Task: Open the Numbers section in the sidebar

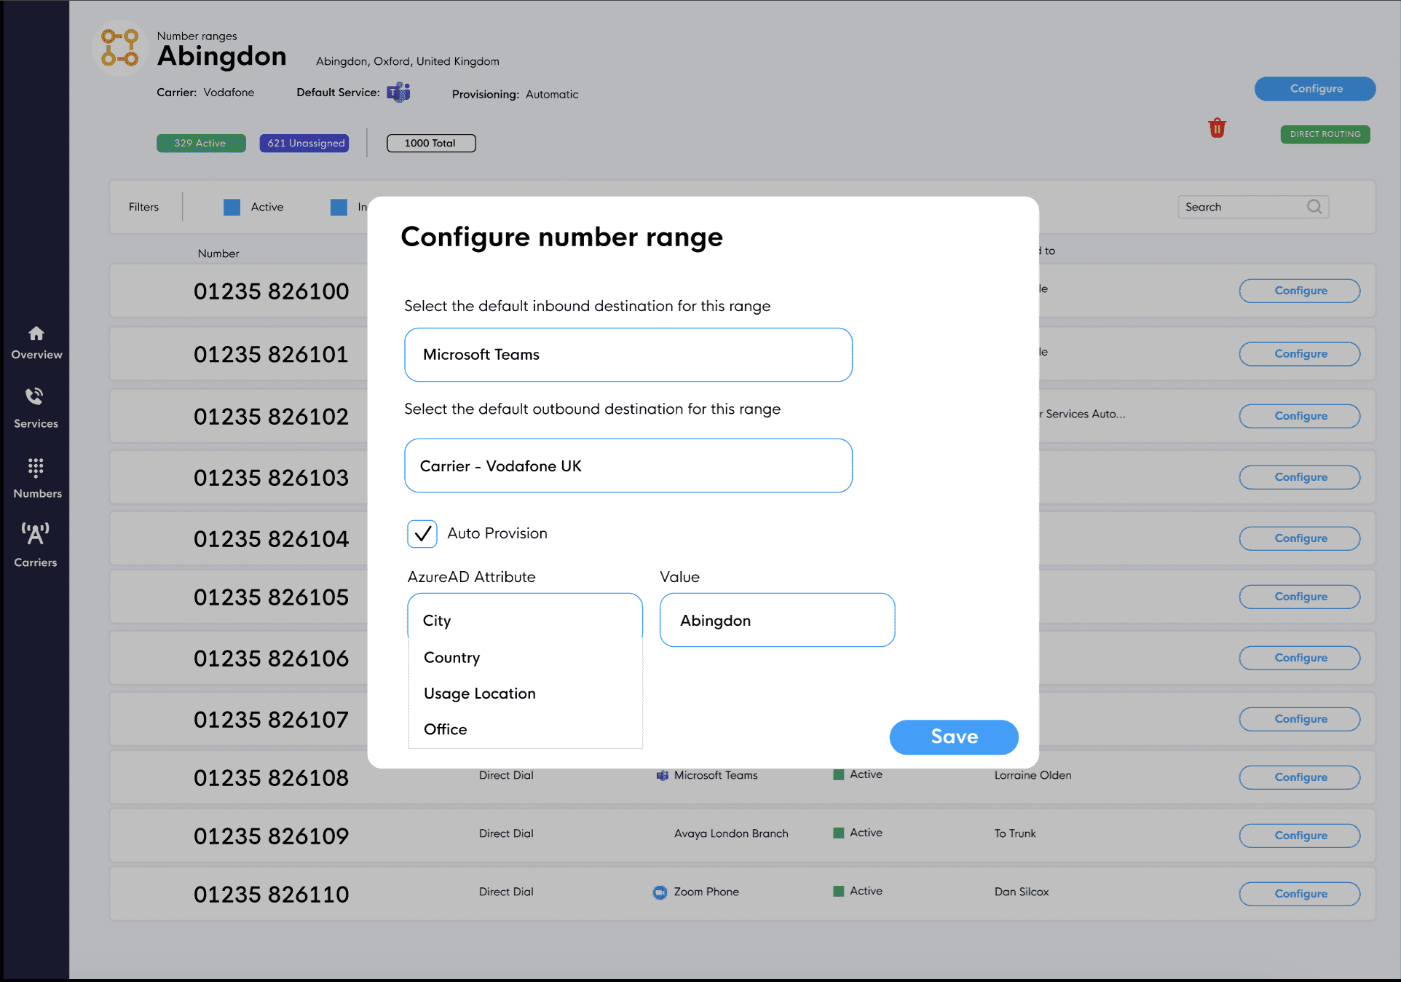Action: 36,477
